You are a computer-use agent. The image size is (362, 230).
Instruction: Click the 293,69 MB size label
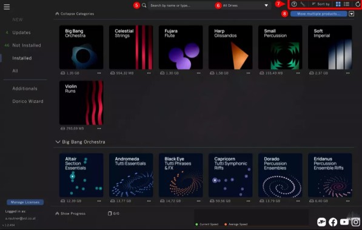(75, 128)
